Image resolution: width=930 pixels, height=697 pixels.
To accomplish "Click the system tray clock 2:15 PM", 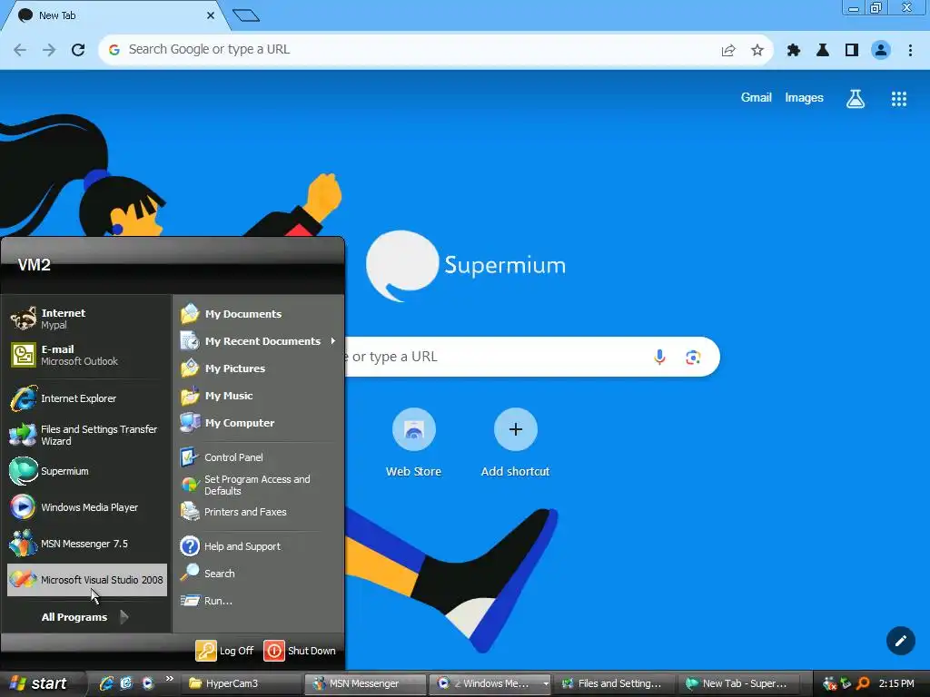I will pos(896,683).
